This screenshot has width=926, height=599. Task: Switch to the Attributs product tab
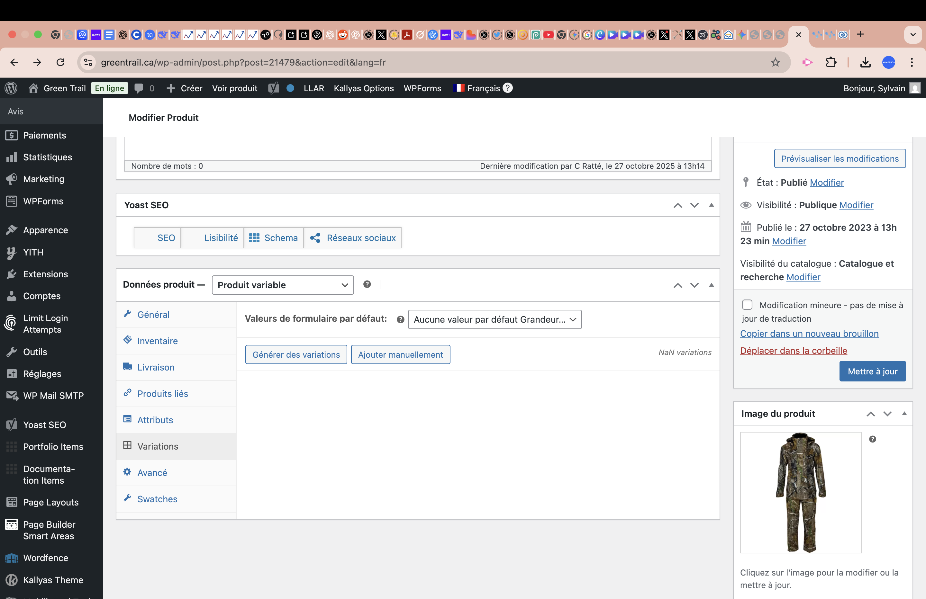click(155, 420)
